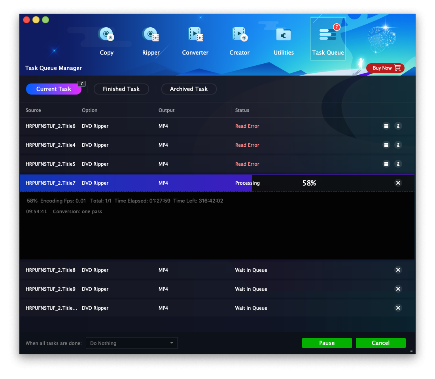Click the Conversion: one pass log line
Viewport: 435px width, 379px height.
tap(64, 211)
